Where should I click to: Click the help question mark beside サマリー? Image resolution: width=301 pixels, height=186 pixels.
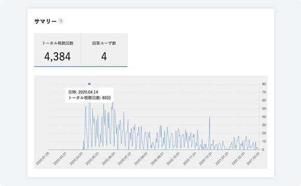pyautogui.click(x=61, y=21)
